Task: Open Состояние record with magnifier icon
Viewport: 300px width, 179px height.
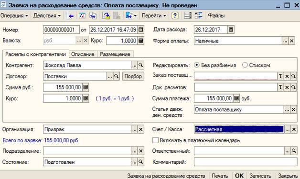Action: pos(140,162)
